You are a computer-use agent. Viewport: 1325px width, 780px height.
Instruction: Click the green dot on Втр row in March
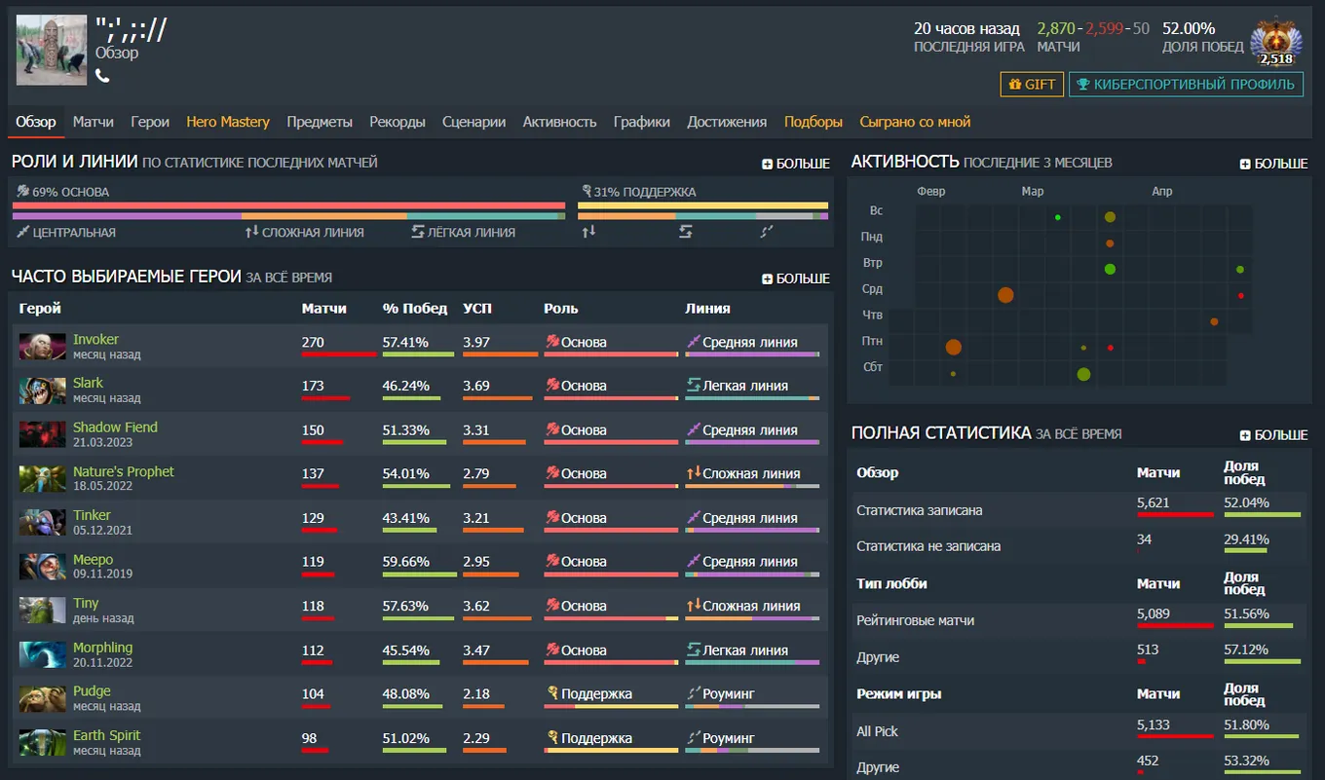pos(1110,269)
